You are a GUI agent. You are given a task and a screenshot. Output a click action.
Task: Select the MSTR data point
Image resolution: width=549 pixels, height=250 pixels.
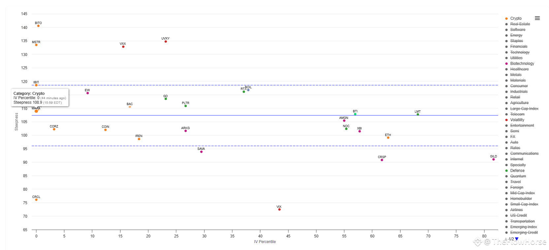click(36, 45)
